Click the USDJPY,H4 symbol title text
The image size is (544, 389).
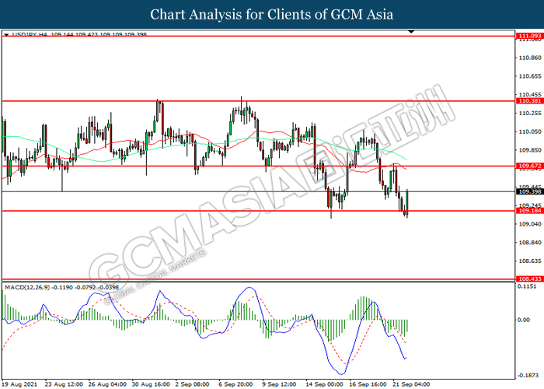(x=30, y=34)
